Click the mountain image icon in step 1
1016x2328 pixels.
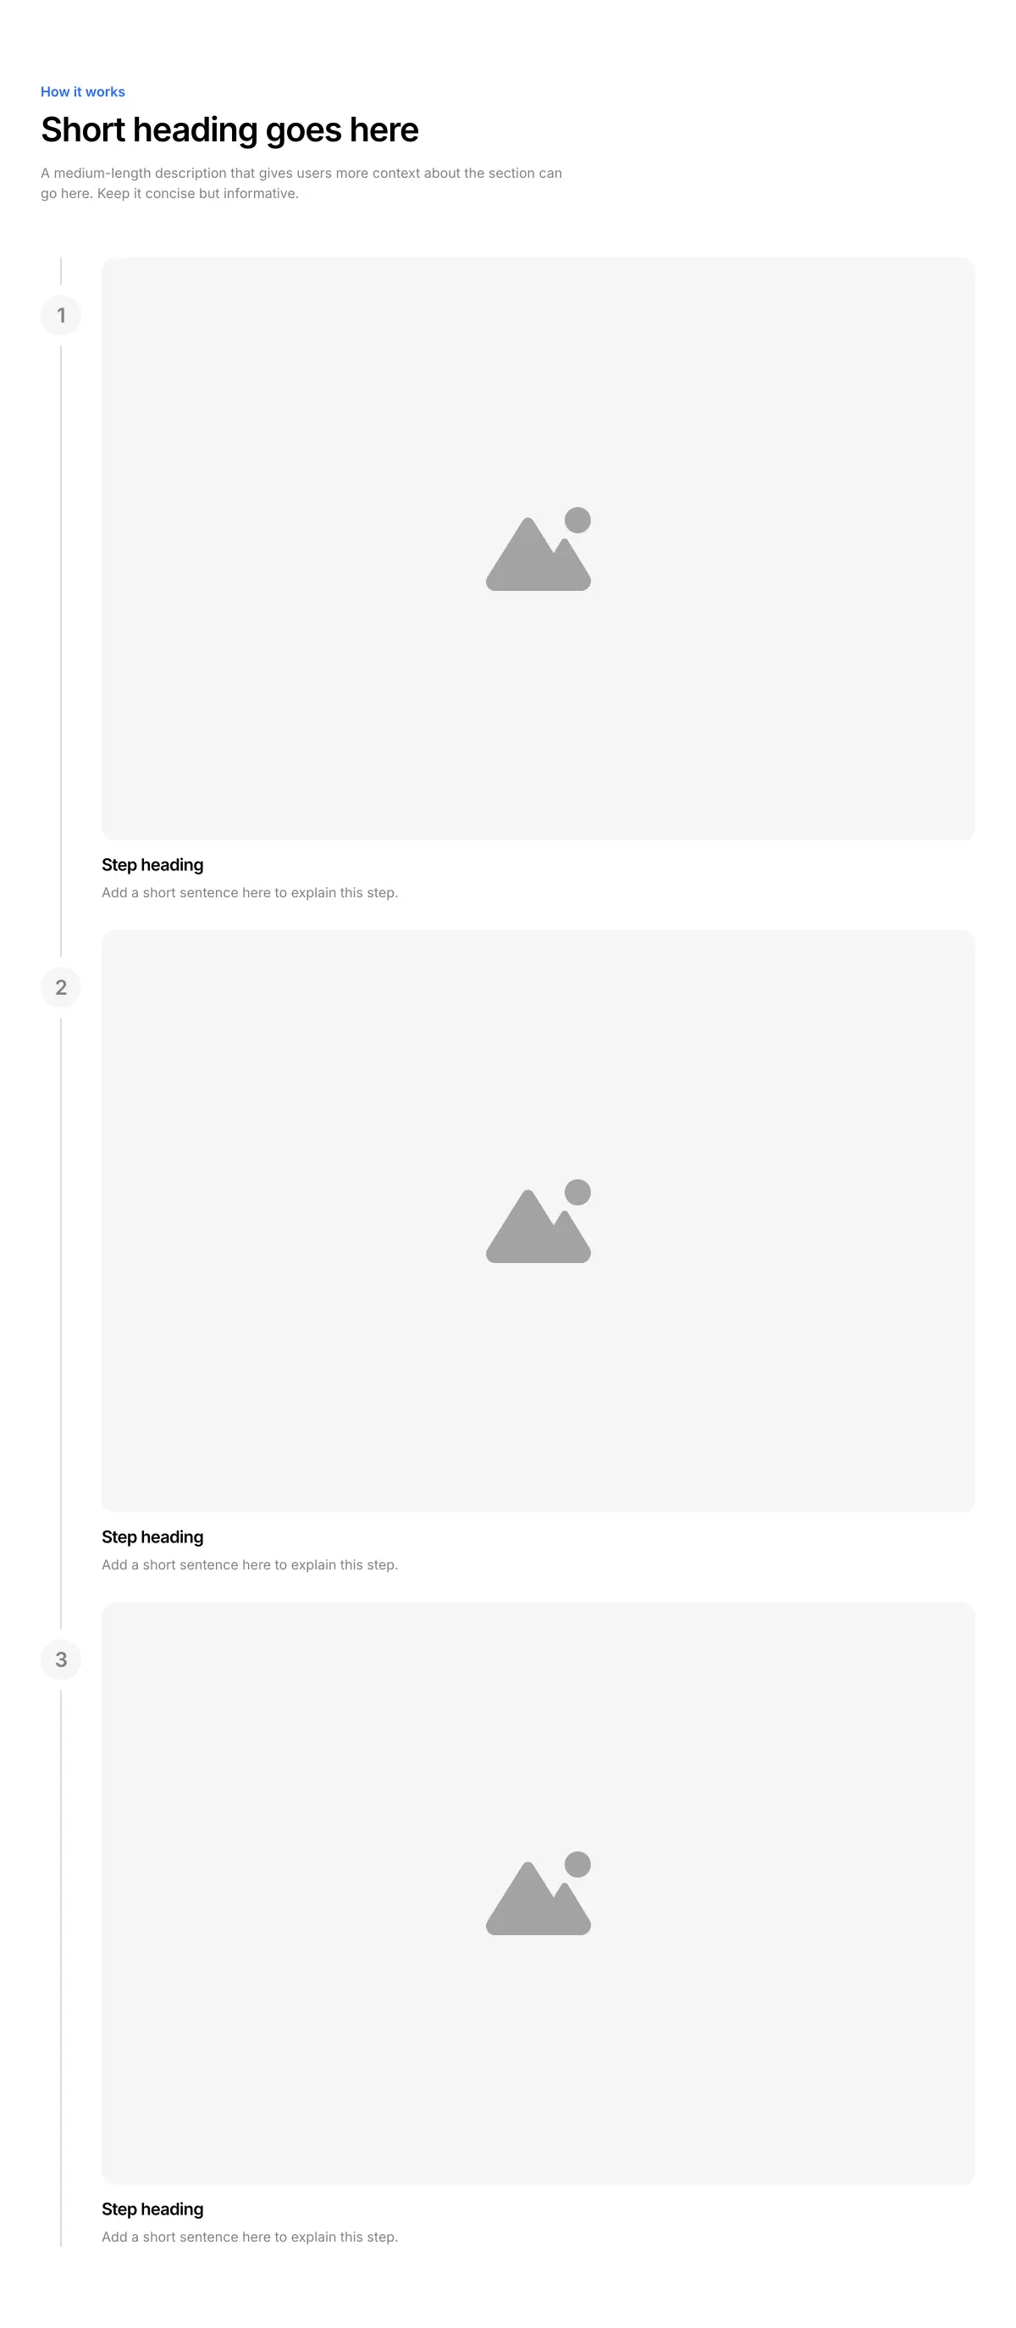pyautogui.click(x=538, y=549)
